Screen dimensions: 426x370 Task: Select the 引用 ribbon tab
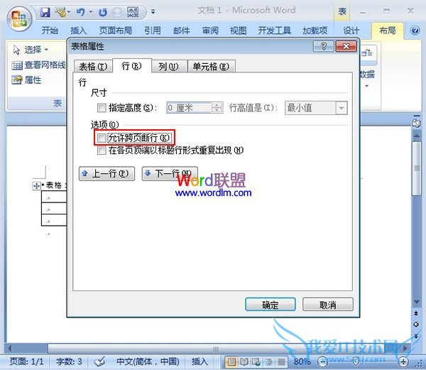click(x=153, y=30)
